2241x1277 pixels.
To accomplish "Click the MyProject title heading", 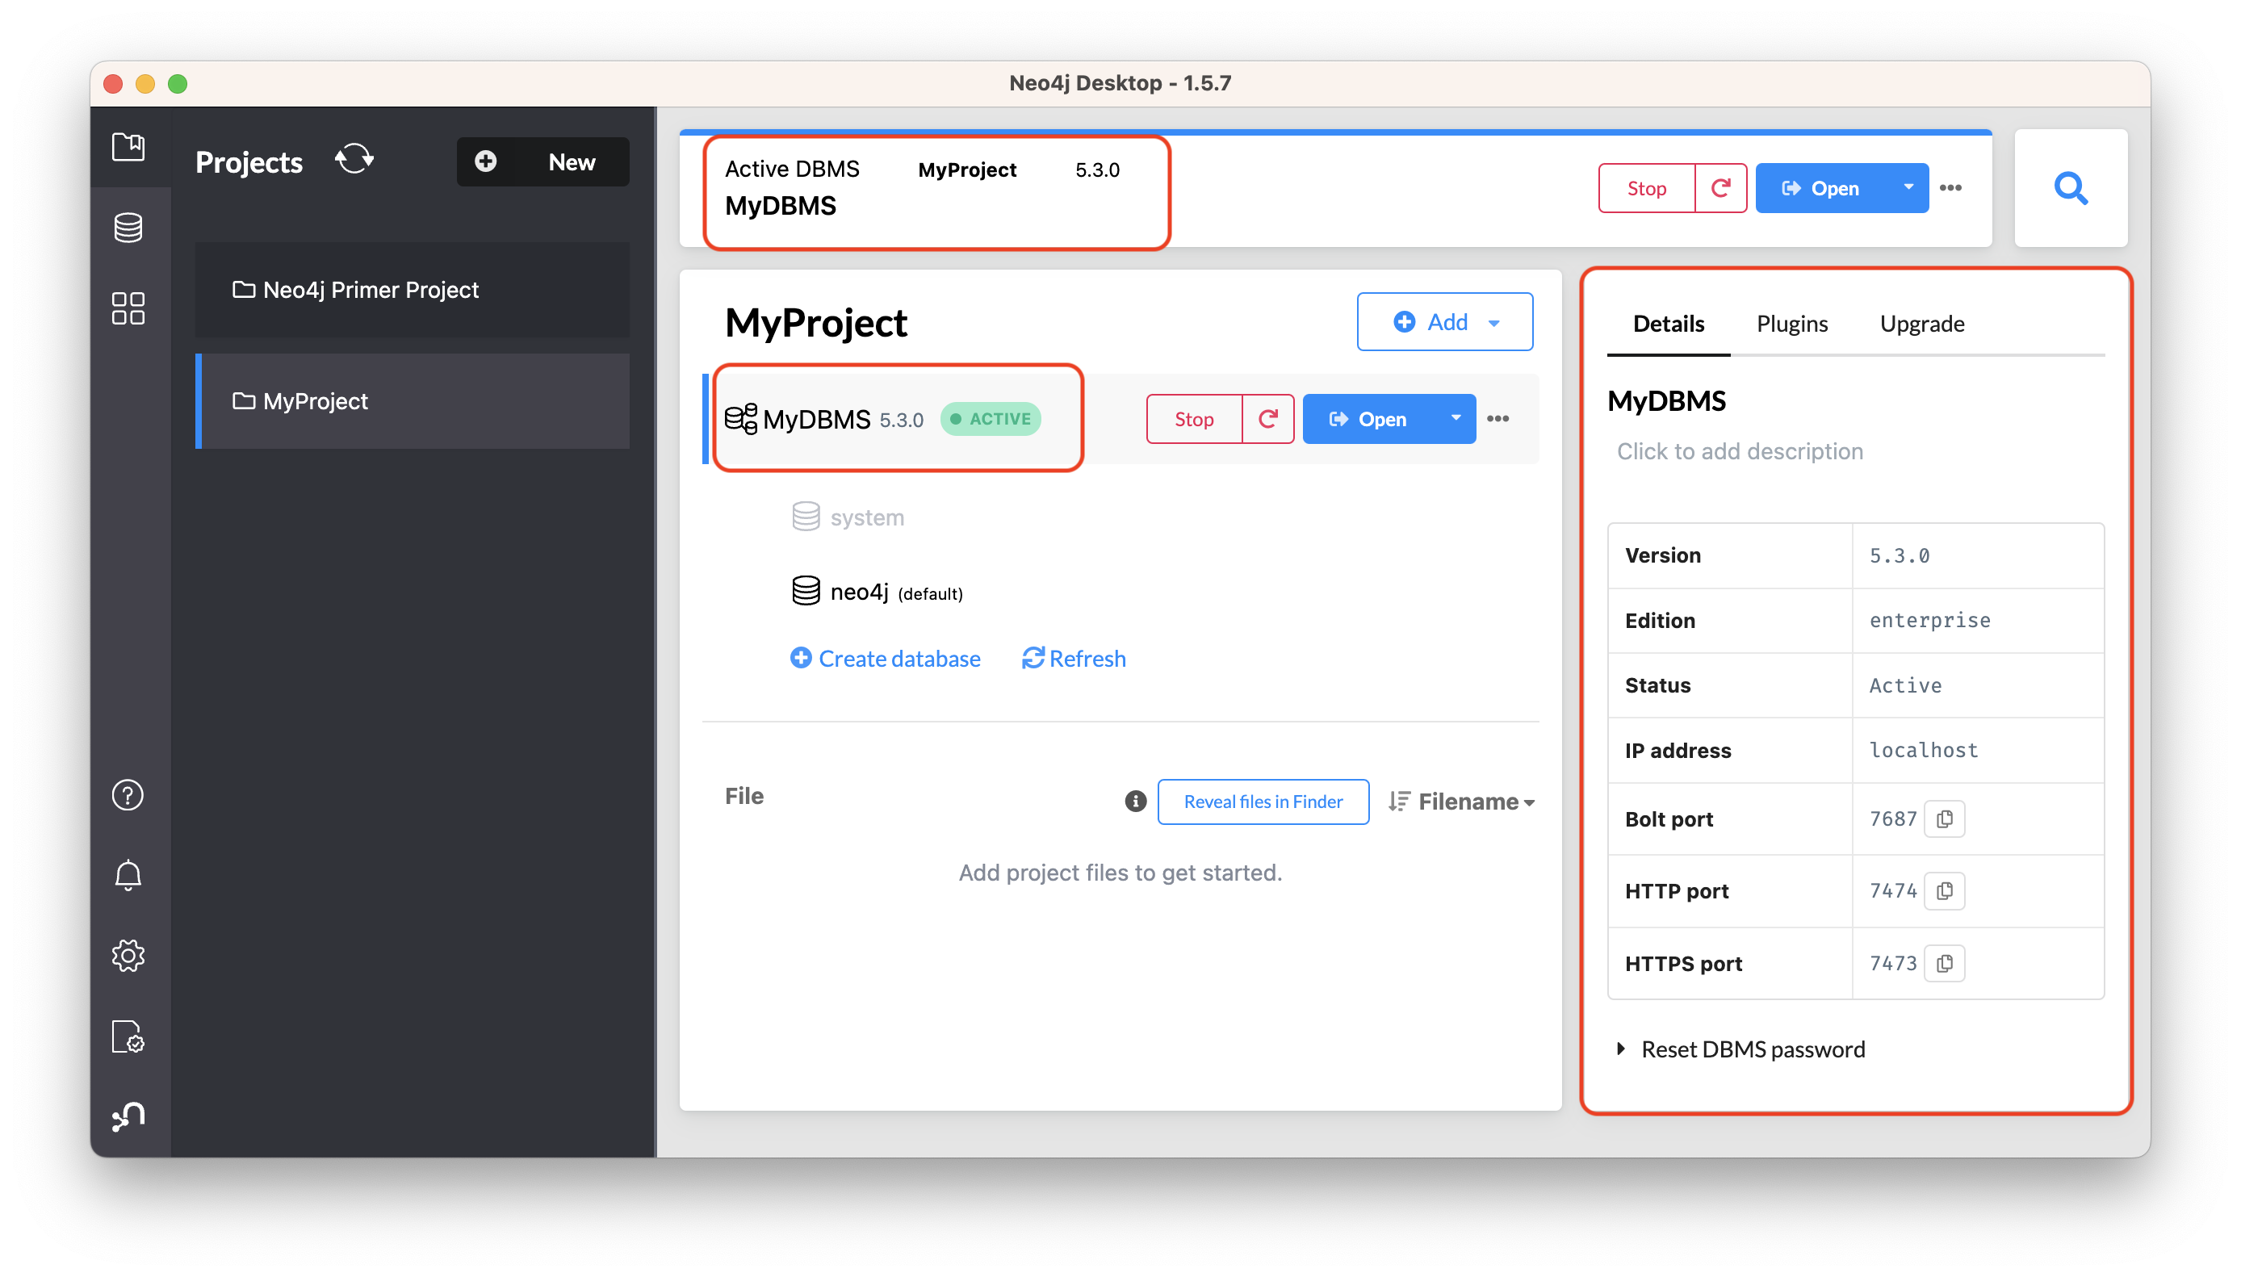I will (815, 323).
